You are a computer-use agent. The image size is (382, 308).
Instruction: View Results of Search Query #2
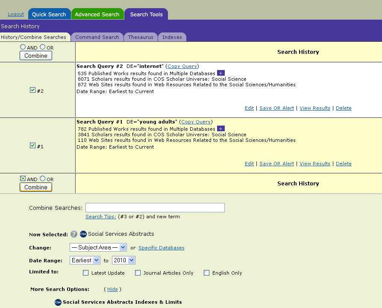point(315,108)
